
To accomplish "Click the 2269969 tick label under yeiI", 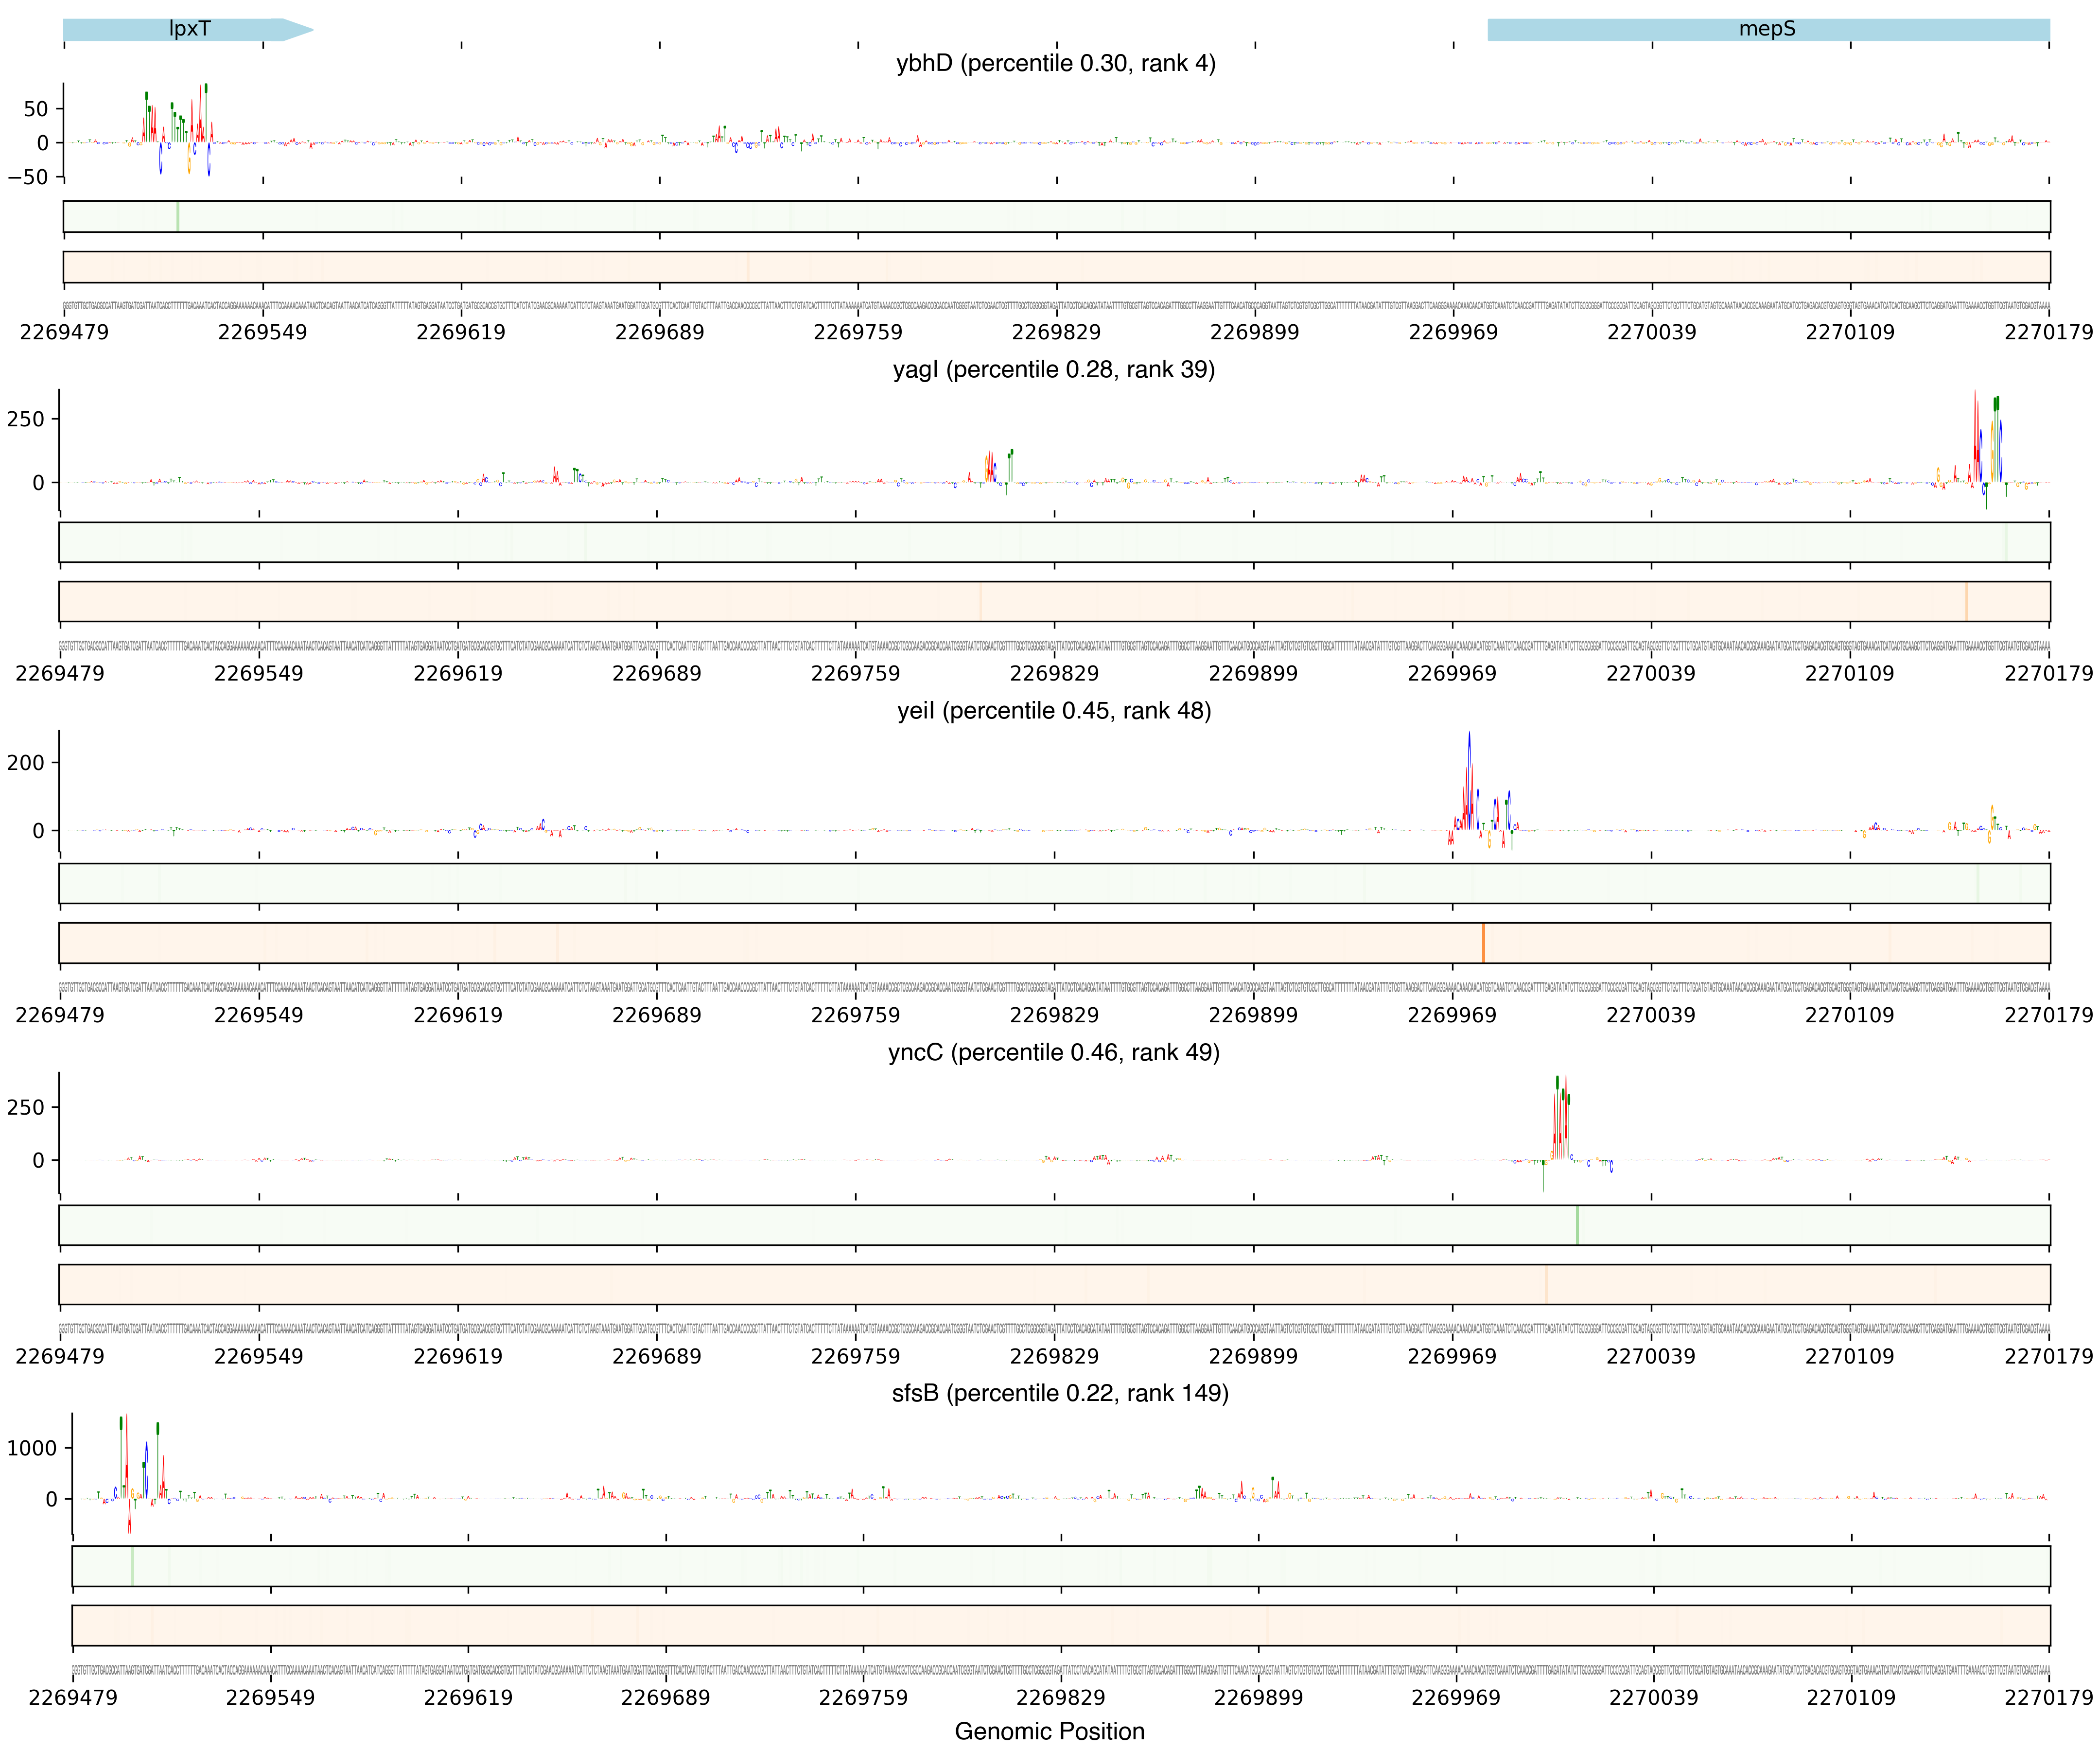I will point(1451,1015).
